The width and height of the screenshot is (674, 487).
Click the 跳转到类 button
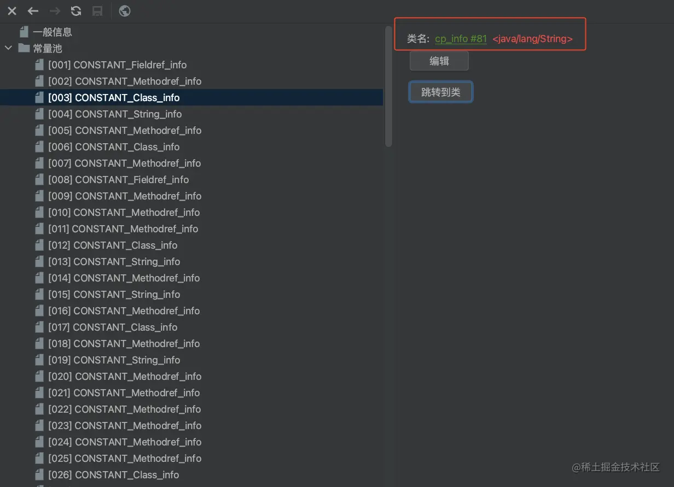click(x=441, y=92)
